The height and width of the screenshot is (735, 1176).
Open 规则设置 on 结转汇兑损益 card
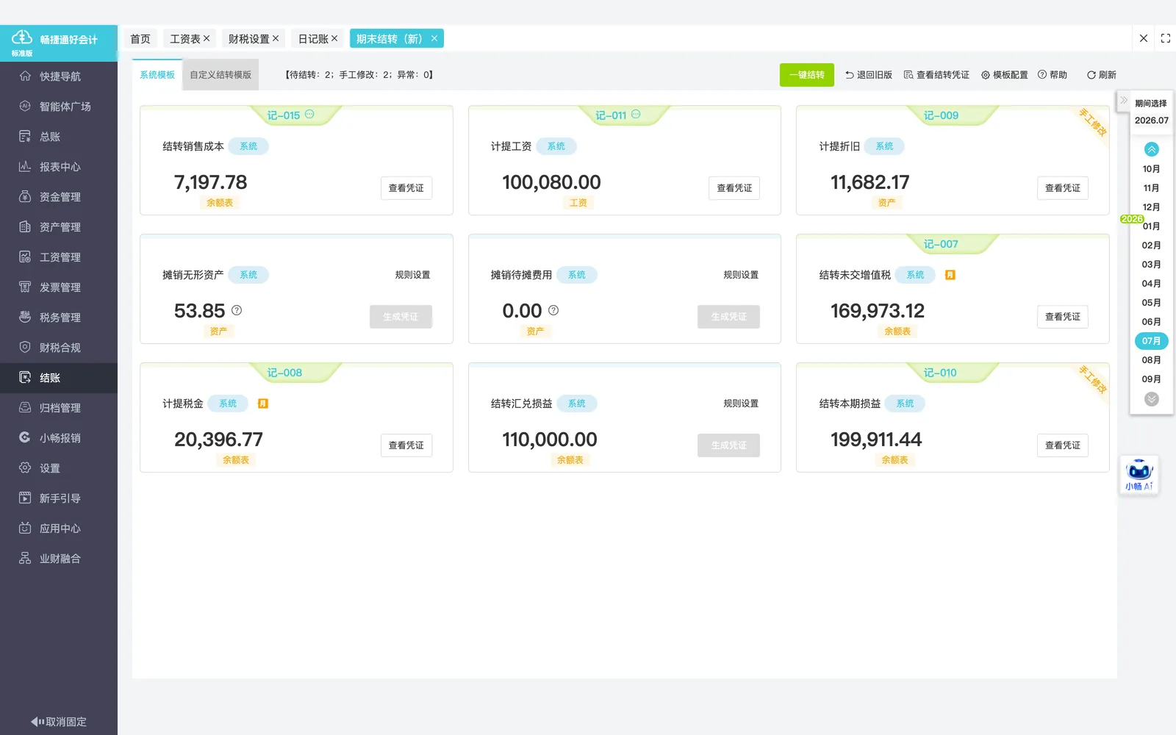pos(741,404)
